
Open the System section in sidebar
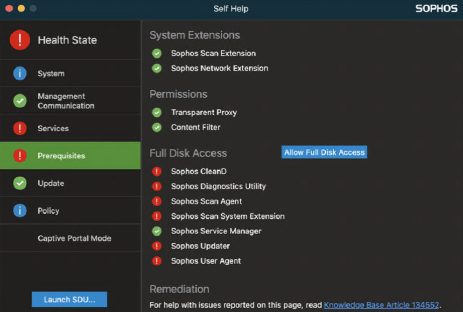(71, 74)
